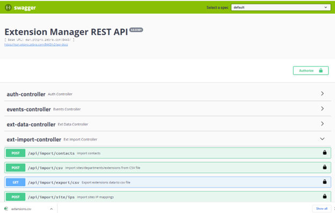Click the Import sites IP mappings description
Viewport: 335px width, 213px height.
point(95,197)
